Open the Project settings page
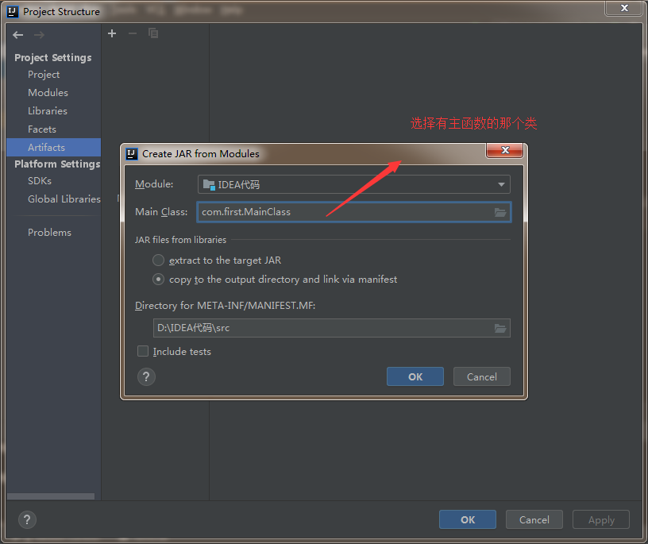Screen dimensions: 648x544 (x=44, y=75)
